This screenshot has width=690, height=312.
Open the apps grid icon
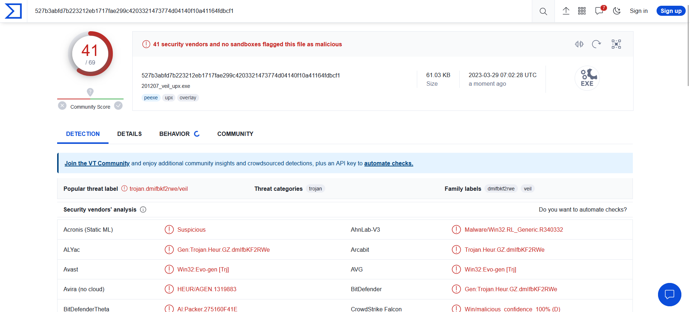(582, 11)
